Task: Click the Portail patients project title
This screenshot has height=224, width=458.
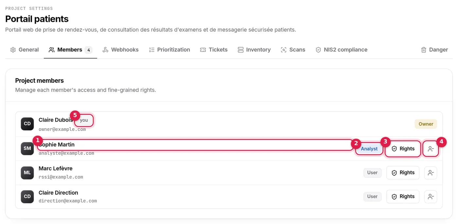Action: tap(37, 19)
